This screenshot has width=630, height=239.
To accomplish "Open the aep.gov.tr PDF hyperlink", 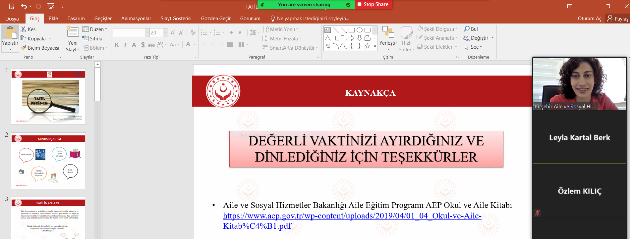I will pyautogui.click(x=352, y=216).
